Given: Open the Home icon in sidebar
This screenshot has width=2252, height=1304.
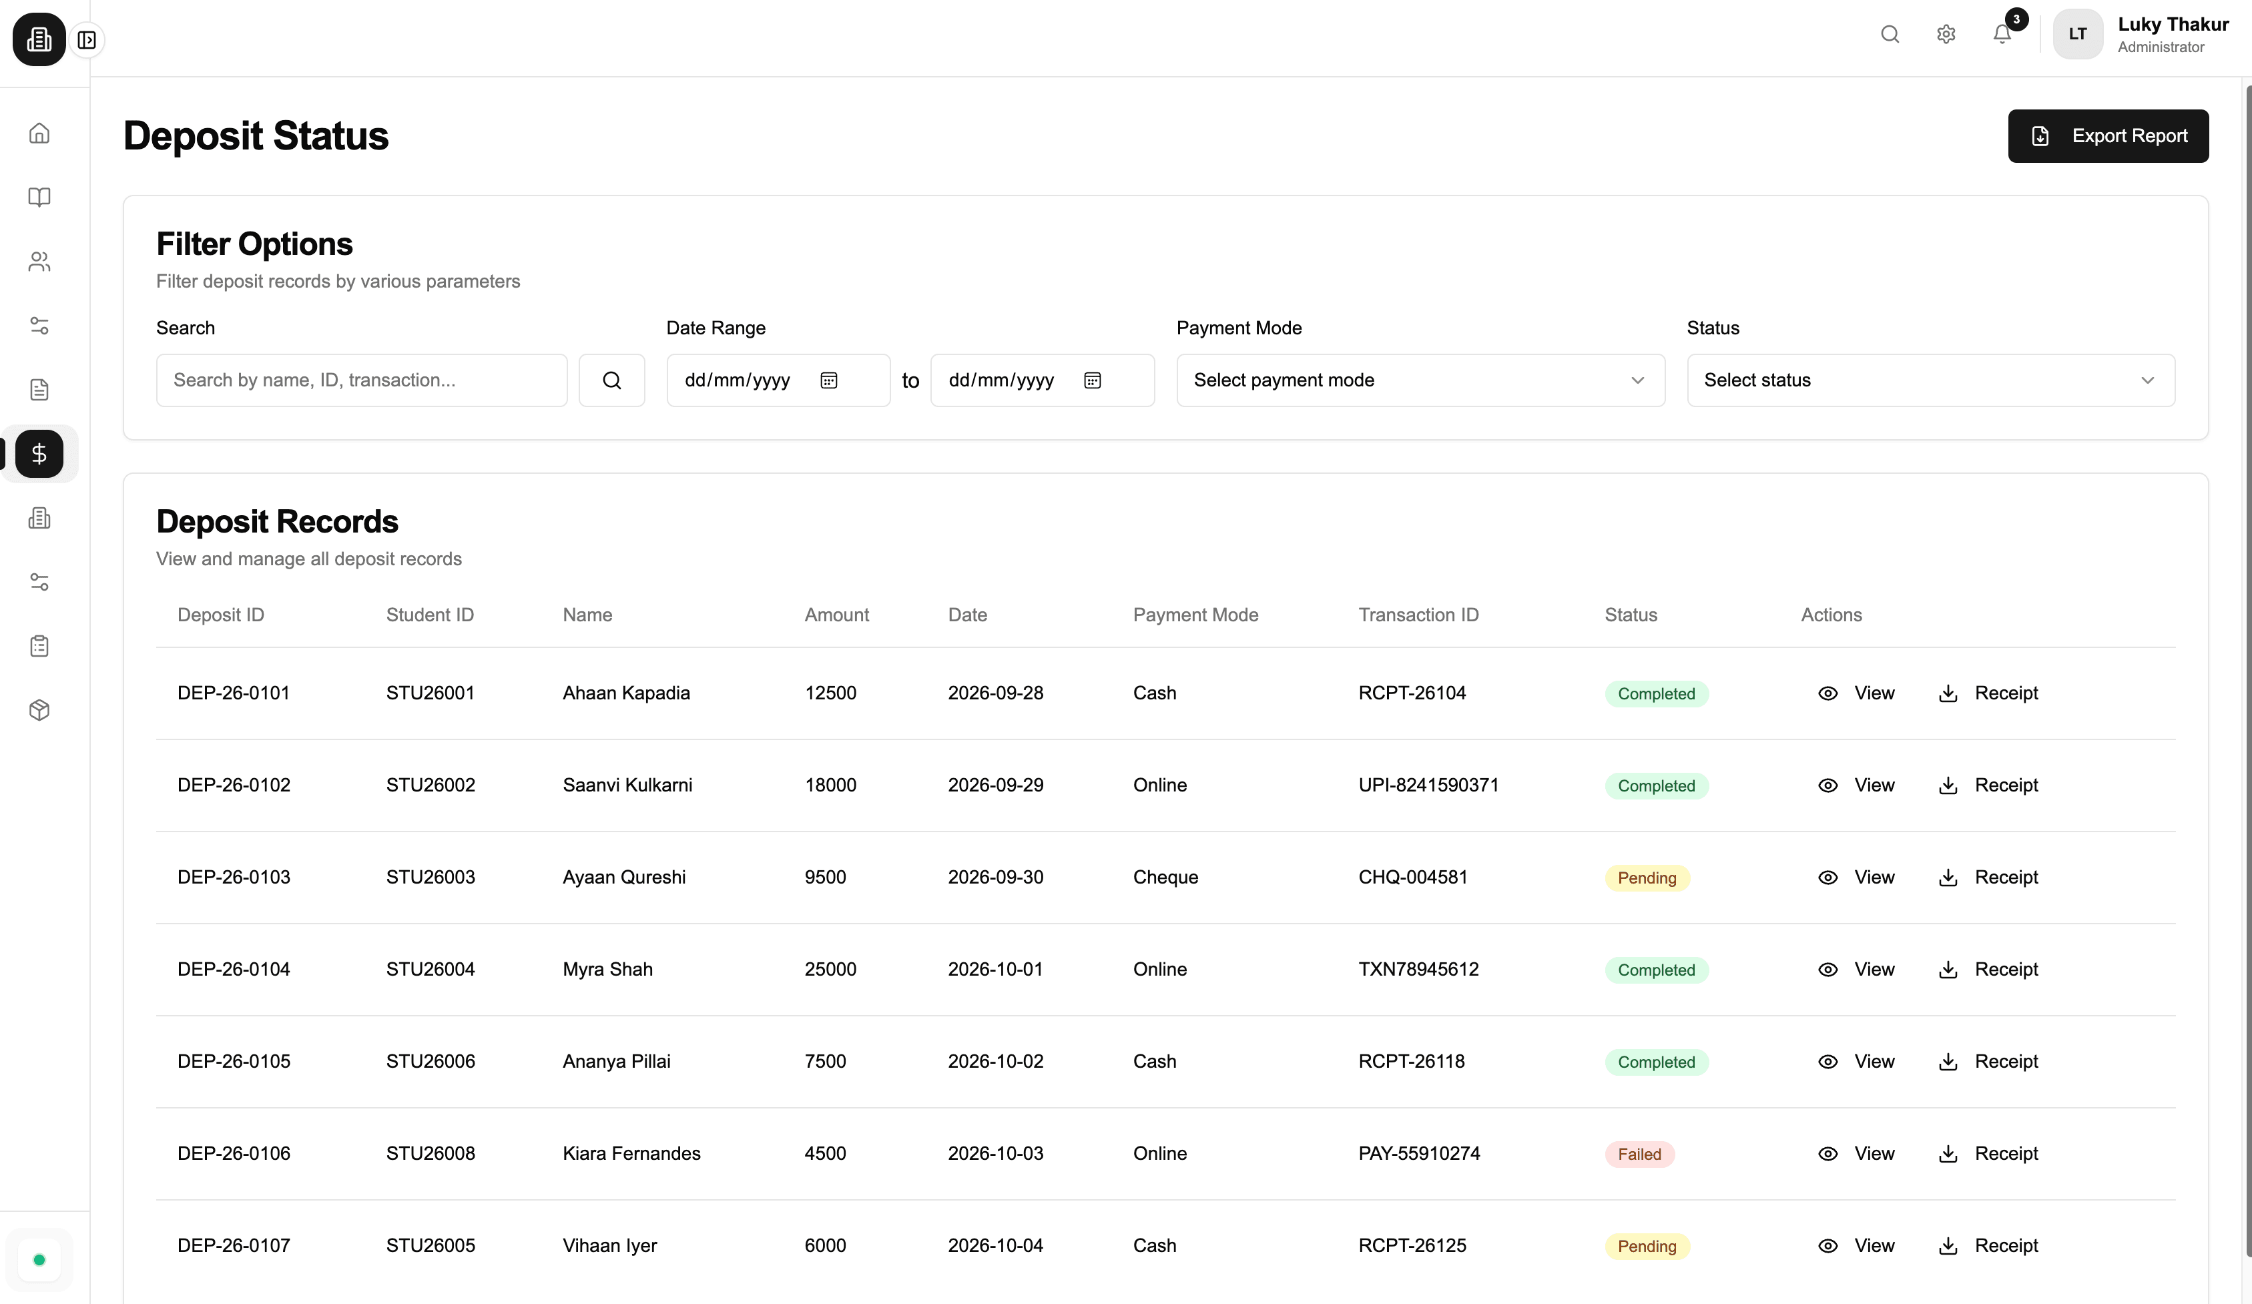Looking at the screenshot, I should pos(39,133).
